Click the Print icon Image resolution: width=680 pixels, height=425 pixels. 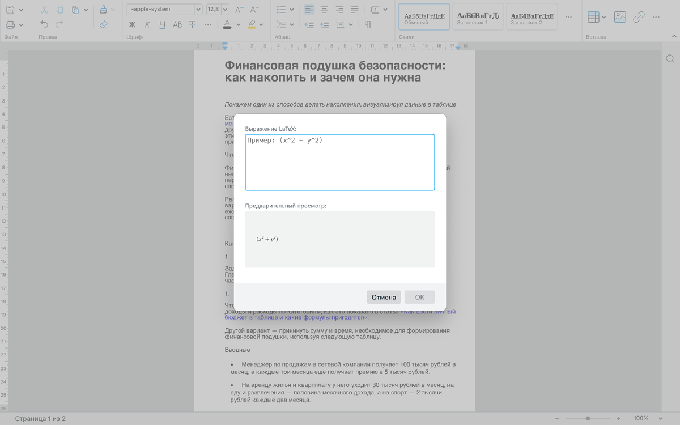(10, 25)
